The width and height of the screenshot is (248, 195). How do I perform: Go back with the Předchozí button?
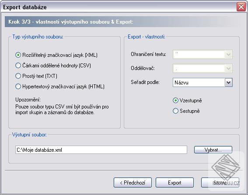133,182
